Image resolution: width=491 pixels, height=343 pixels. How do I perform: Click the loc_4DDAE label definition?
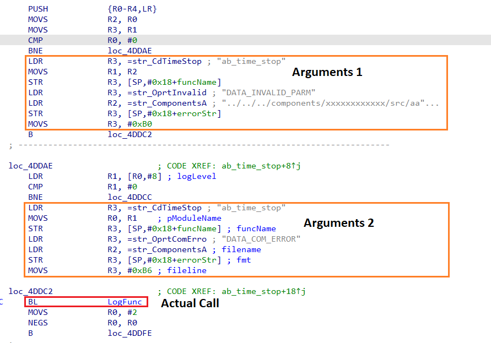pyautogui.click(x=31, y=166)
